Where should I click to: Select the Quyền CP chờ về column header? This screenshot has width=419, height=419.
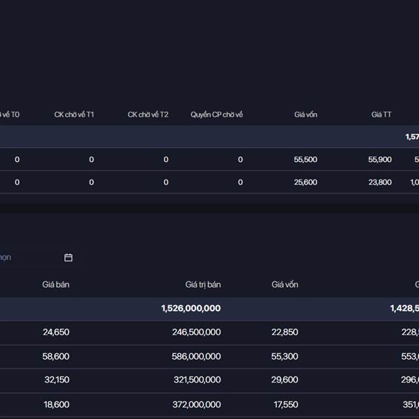[216, 115]
